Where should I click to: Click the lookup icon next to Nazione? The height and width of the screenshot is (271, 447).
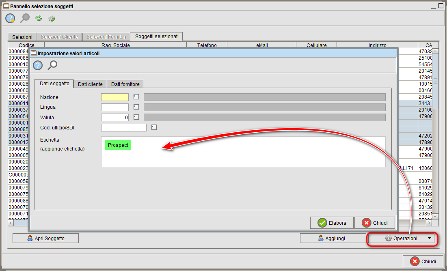(x=136, y=97)
